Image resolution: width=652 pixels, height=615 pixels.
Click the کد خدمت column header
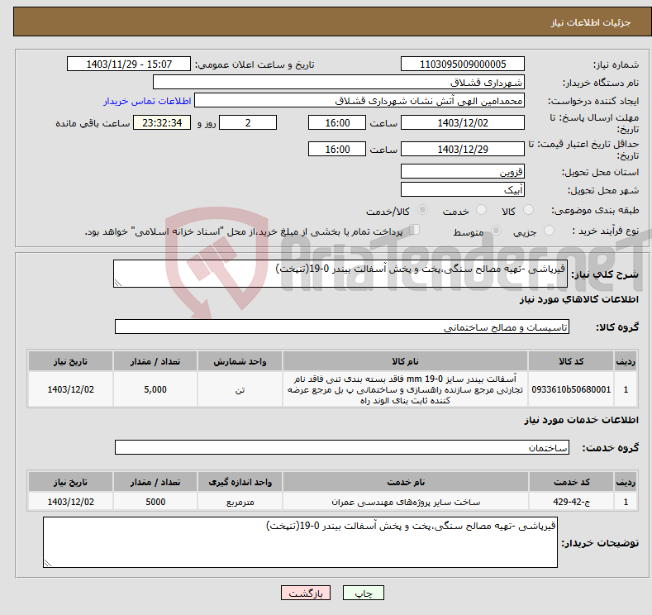click(x=571, y=482)
